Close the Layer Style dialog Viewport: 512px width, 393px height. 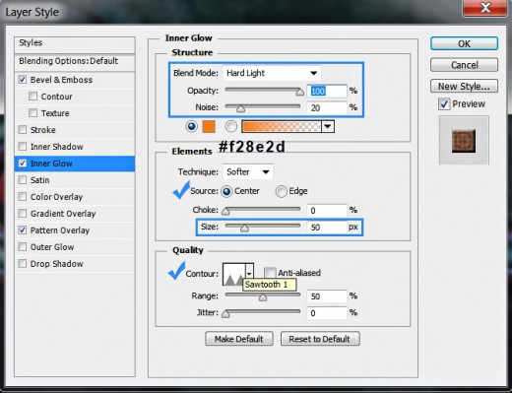click(485, 8)
